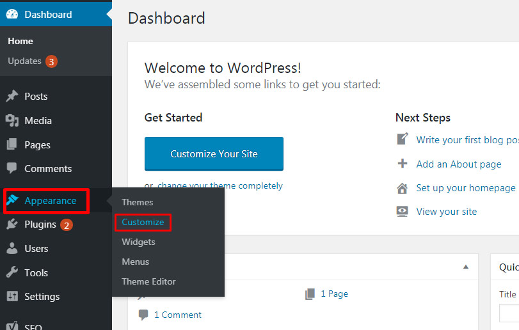This screenshot has height=330, width=519.
Task: Click the pencil icon beside Write first blog post
Action: 403,139
